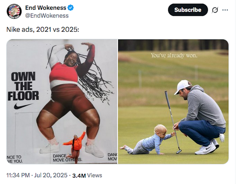Open the End Wokeness display name link

(x=46, y=8)
